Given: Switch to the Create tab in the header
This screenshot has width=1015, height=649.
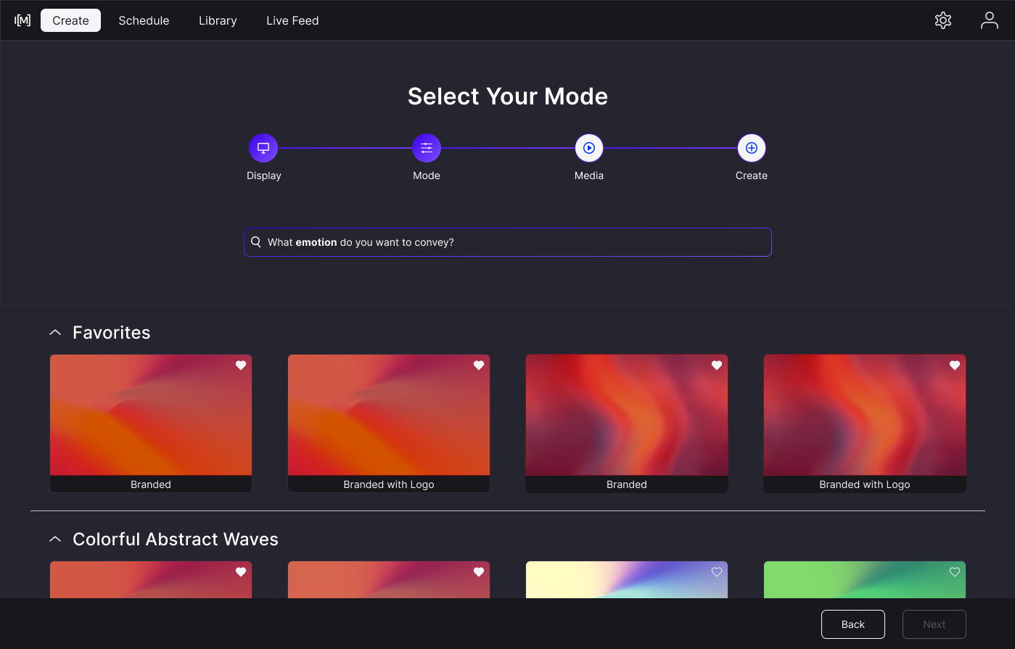Looking at the screenshot, I should (x=70, y=20).
